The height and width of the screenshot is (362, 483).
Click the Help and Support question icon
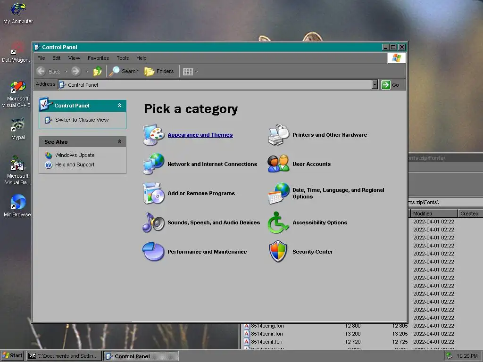49,165
